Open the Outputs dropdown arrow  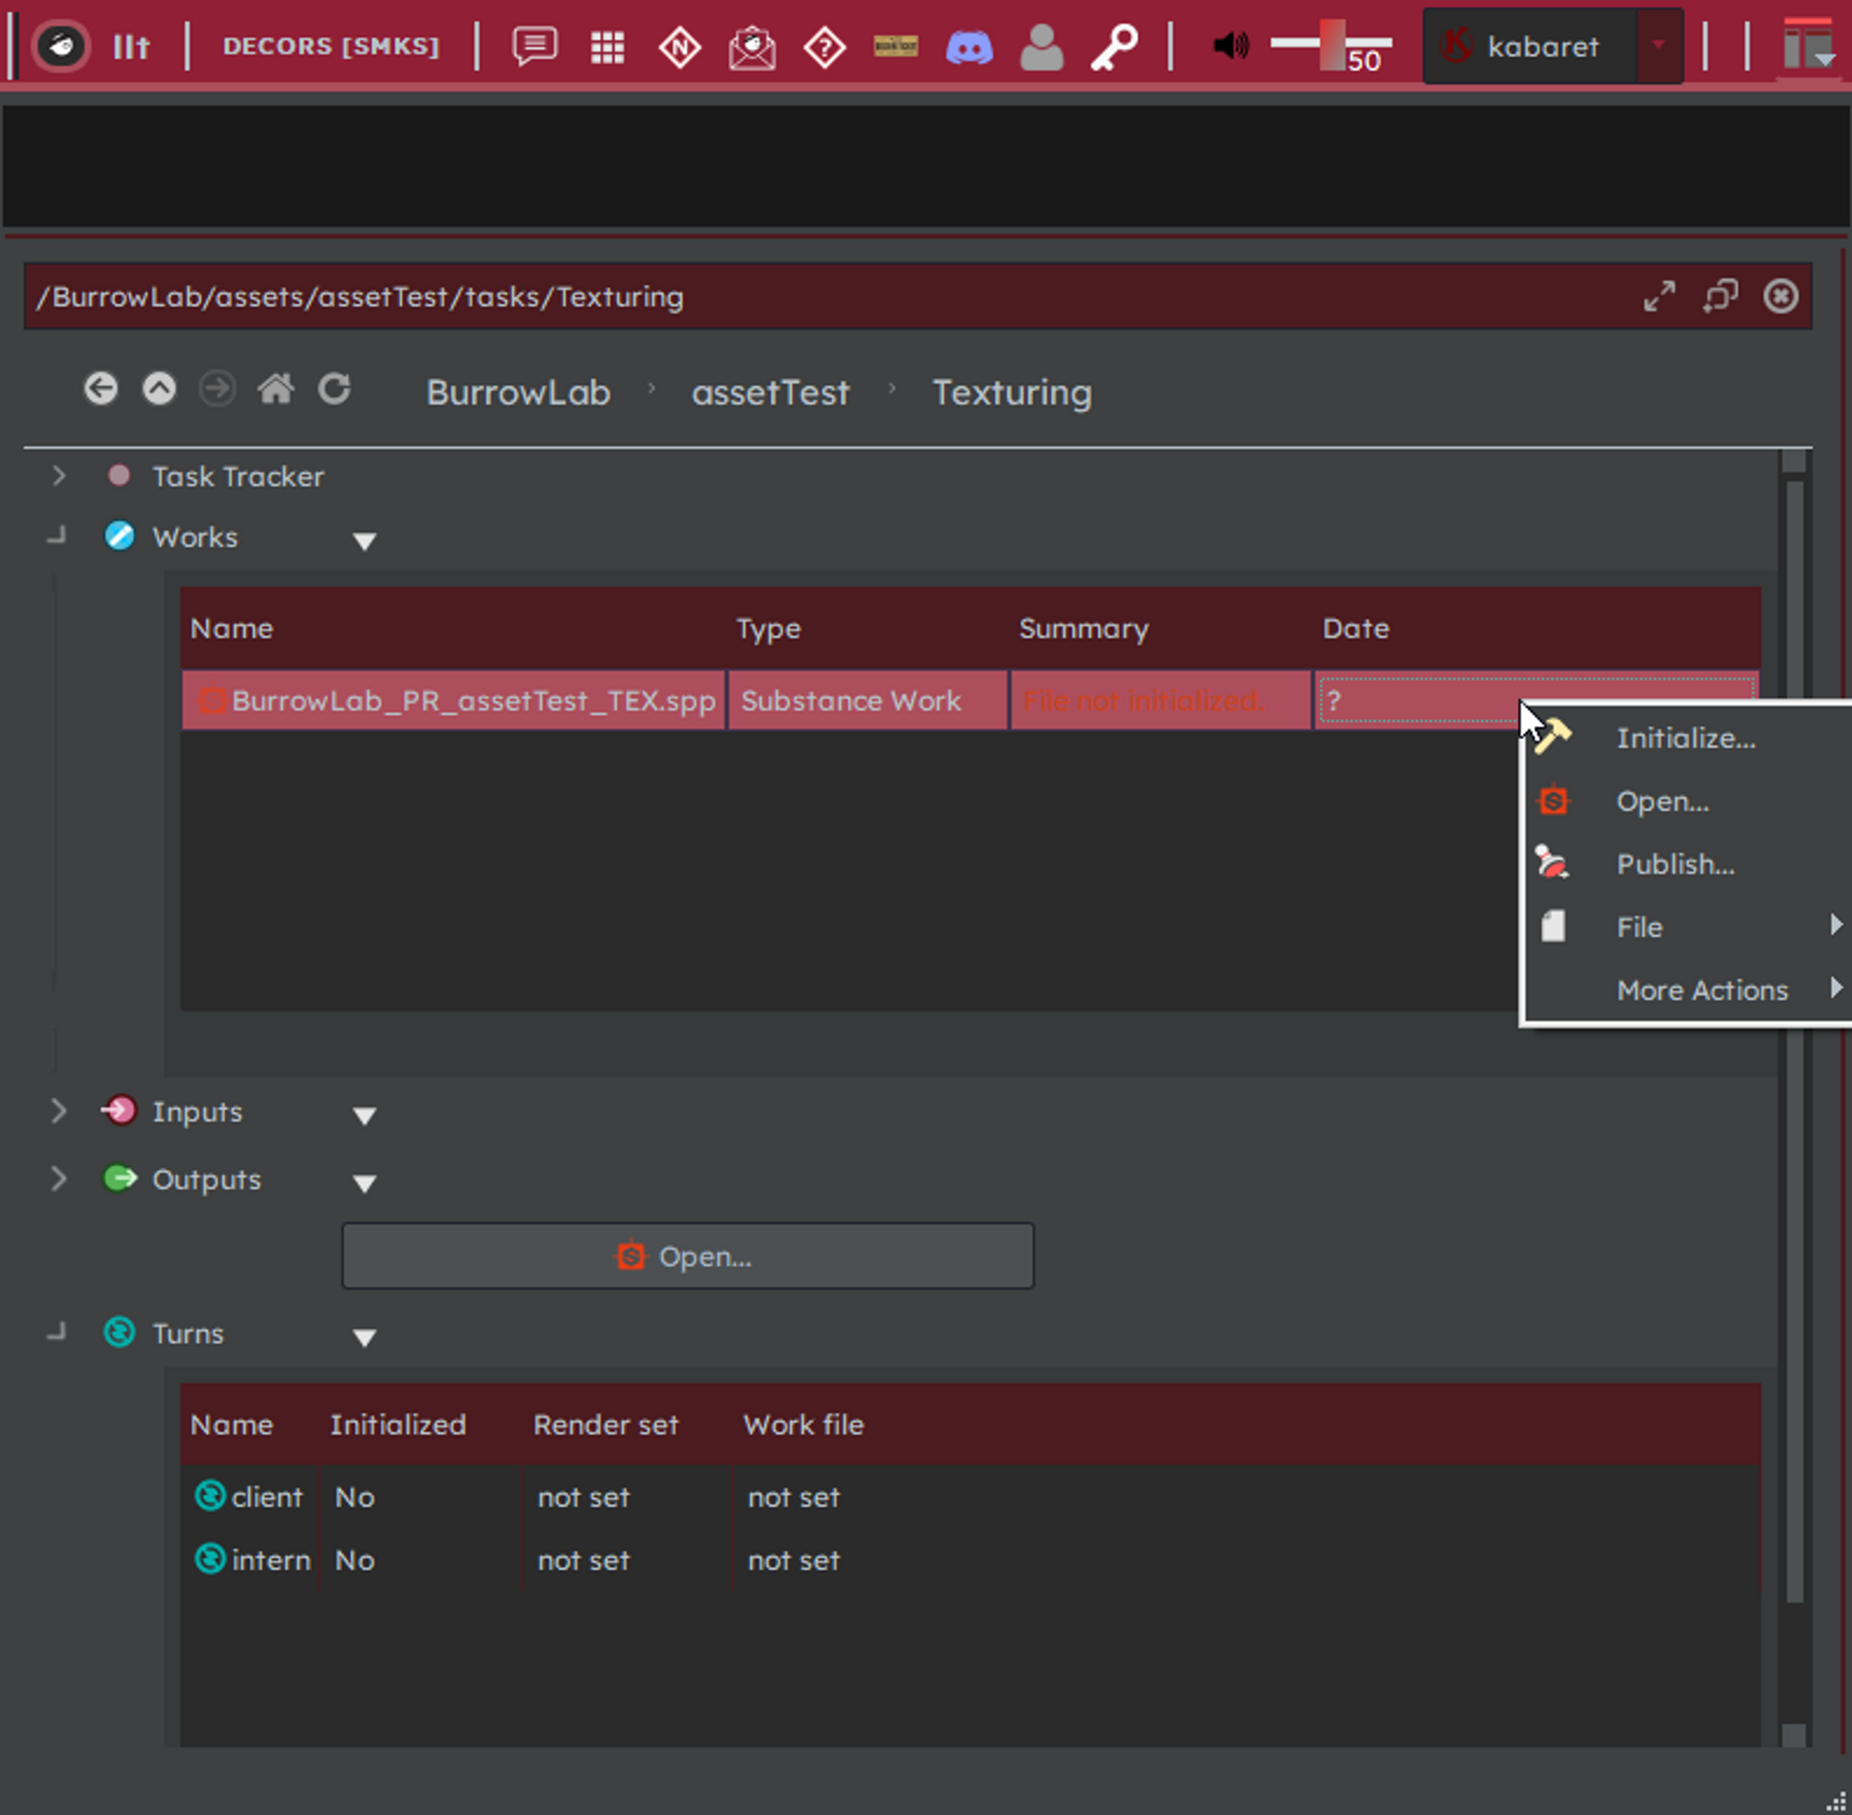364,1184
